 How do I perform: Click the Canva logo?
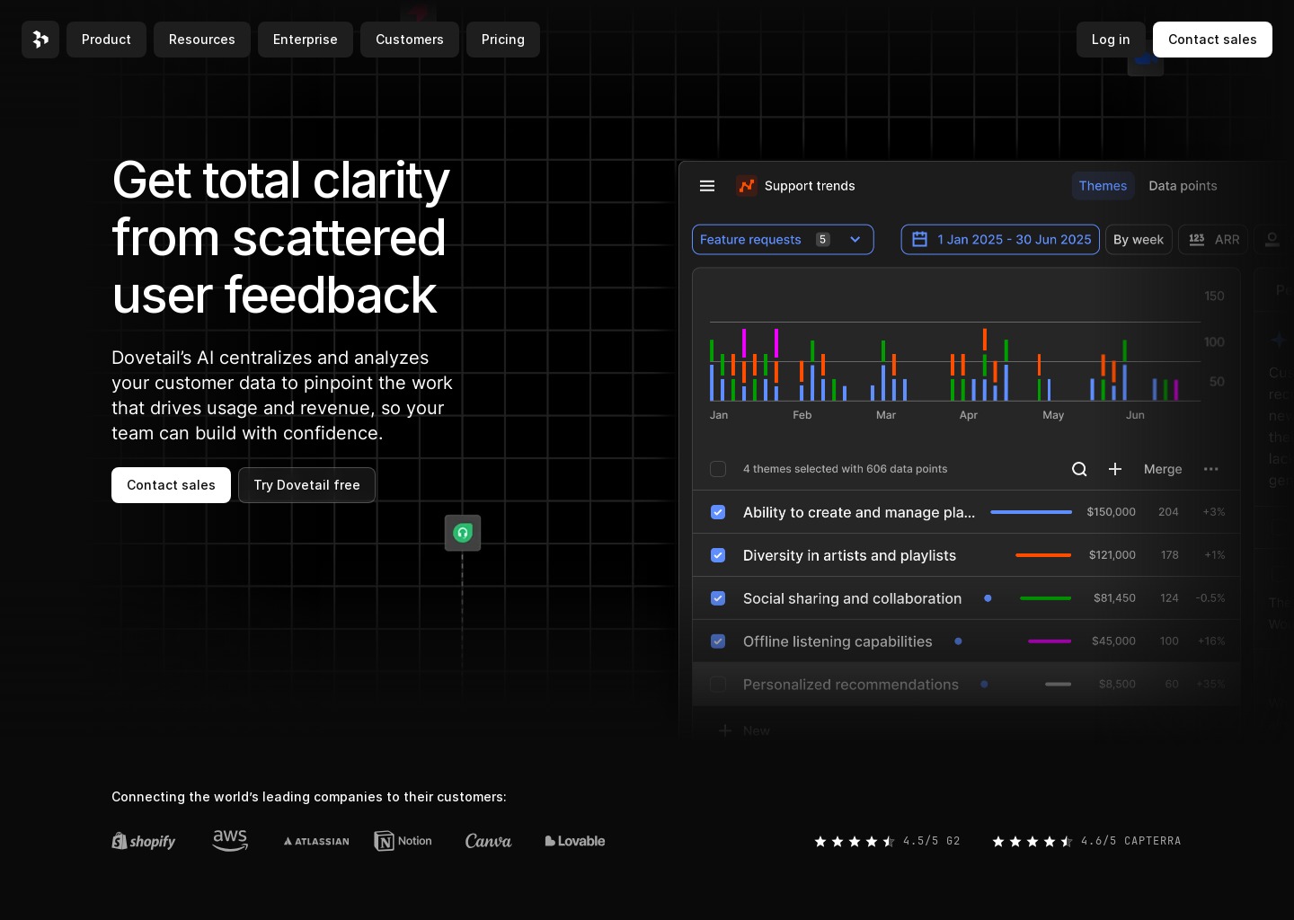[x=488, y=841]
